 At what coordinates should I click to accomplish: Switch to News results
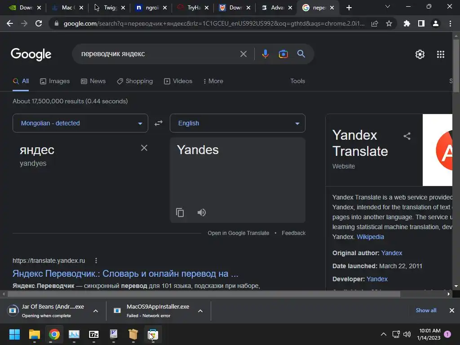tap(93, 81)
